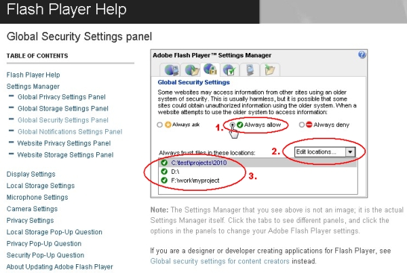This screenshot has width=407, height=273.
Task: Open the Website Storage Settings tab icon
Action: [x=269, y=70]
